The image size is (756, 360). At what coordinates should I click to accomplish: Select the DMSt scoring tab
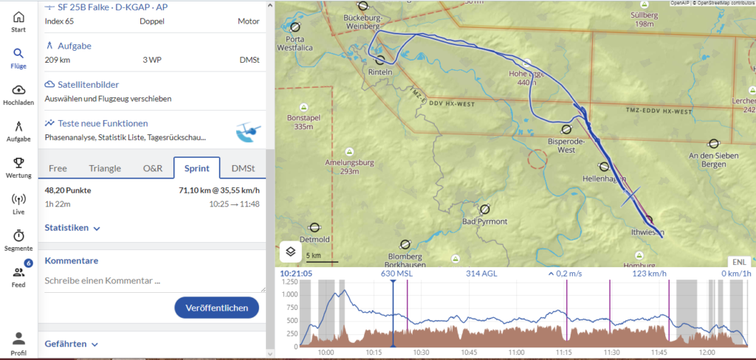tap(243, 168)
